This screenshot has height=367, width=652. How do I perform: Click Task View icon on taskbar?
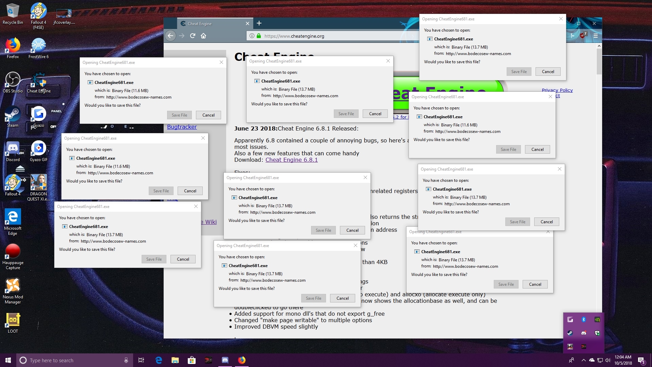[x=141, y=360]
